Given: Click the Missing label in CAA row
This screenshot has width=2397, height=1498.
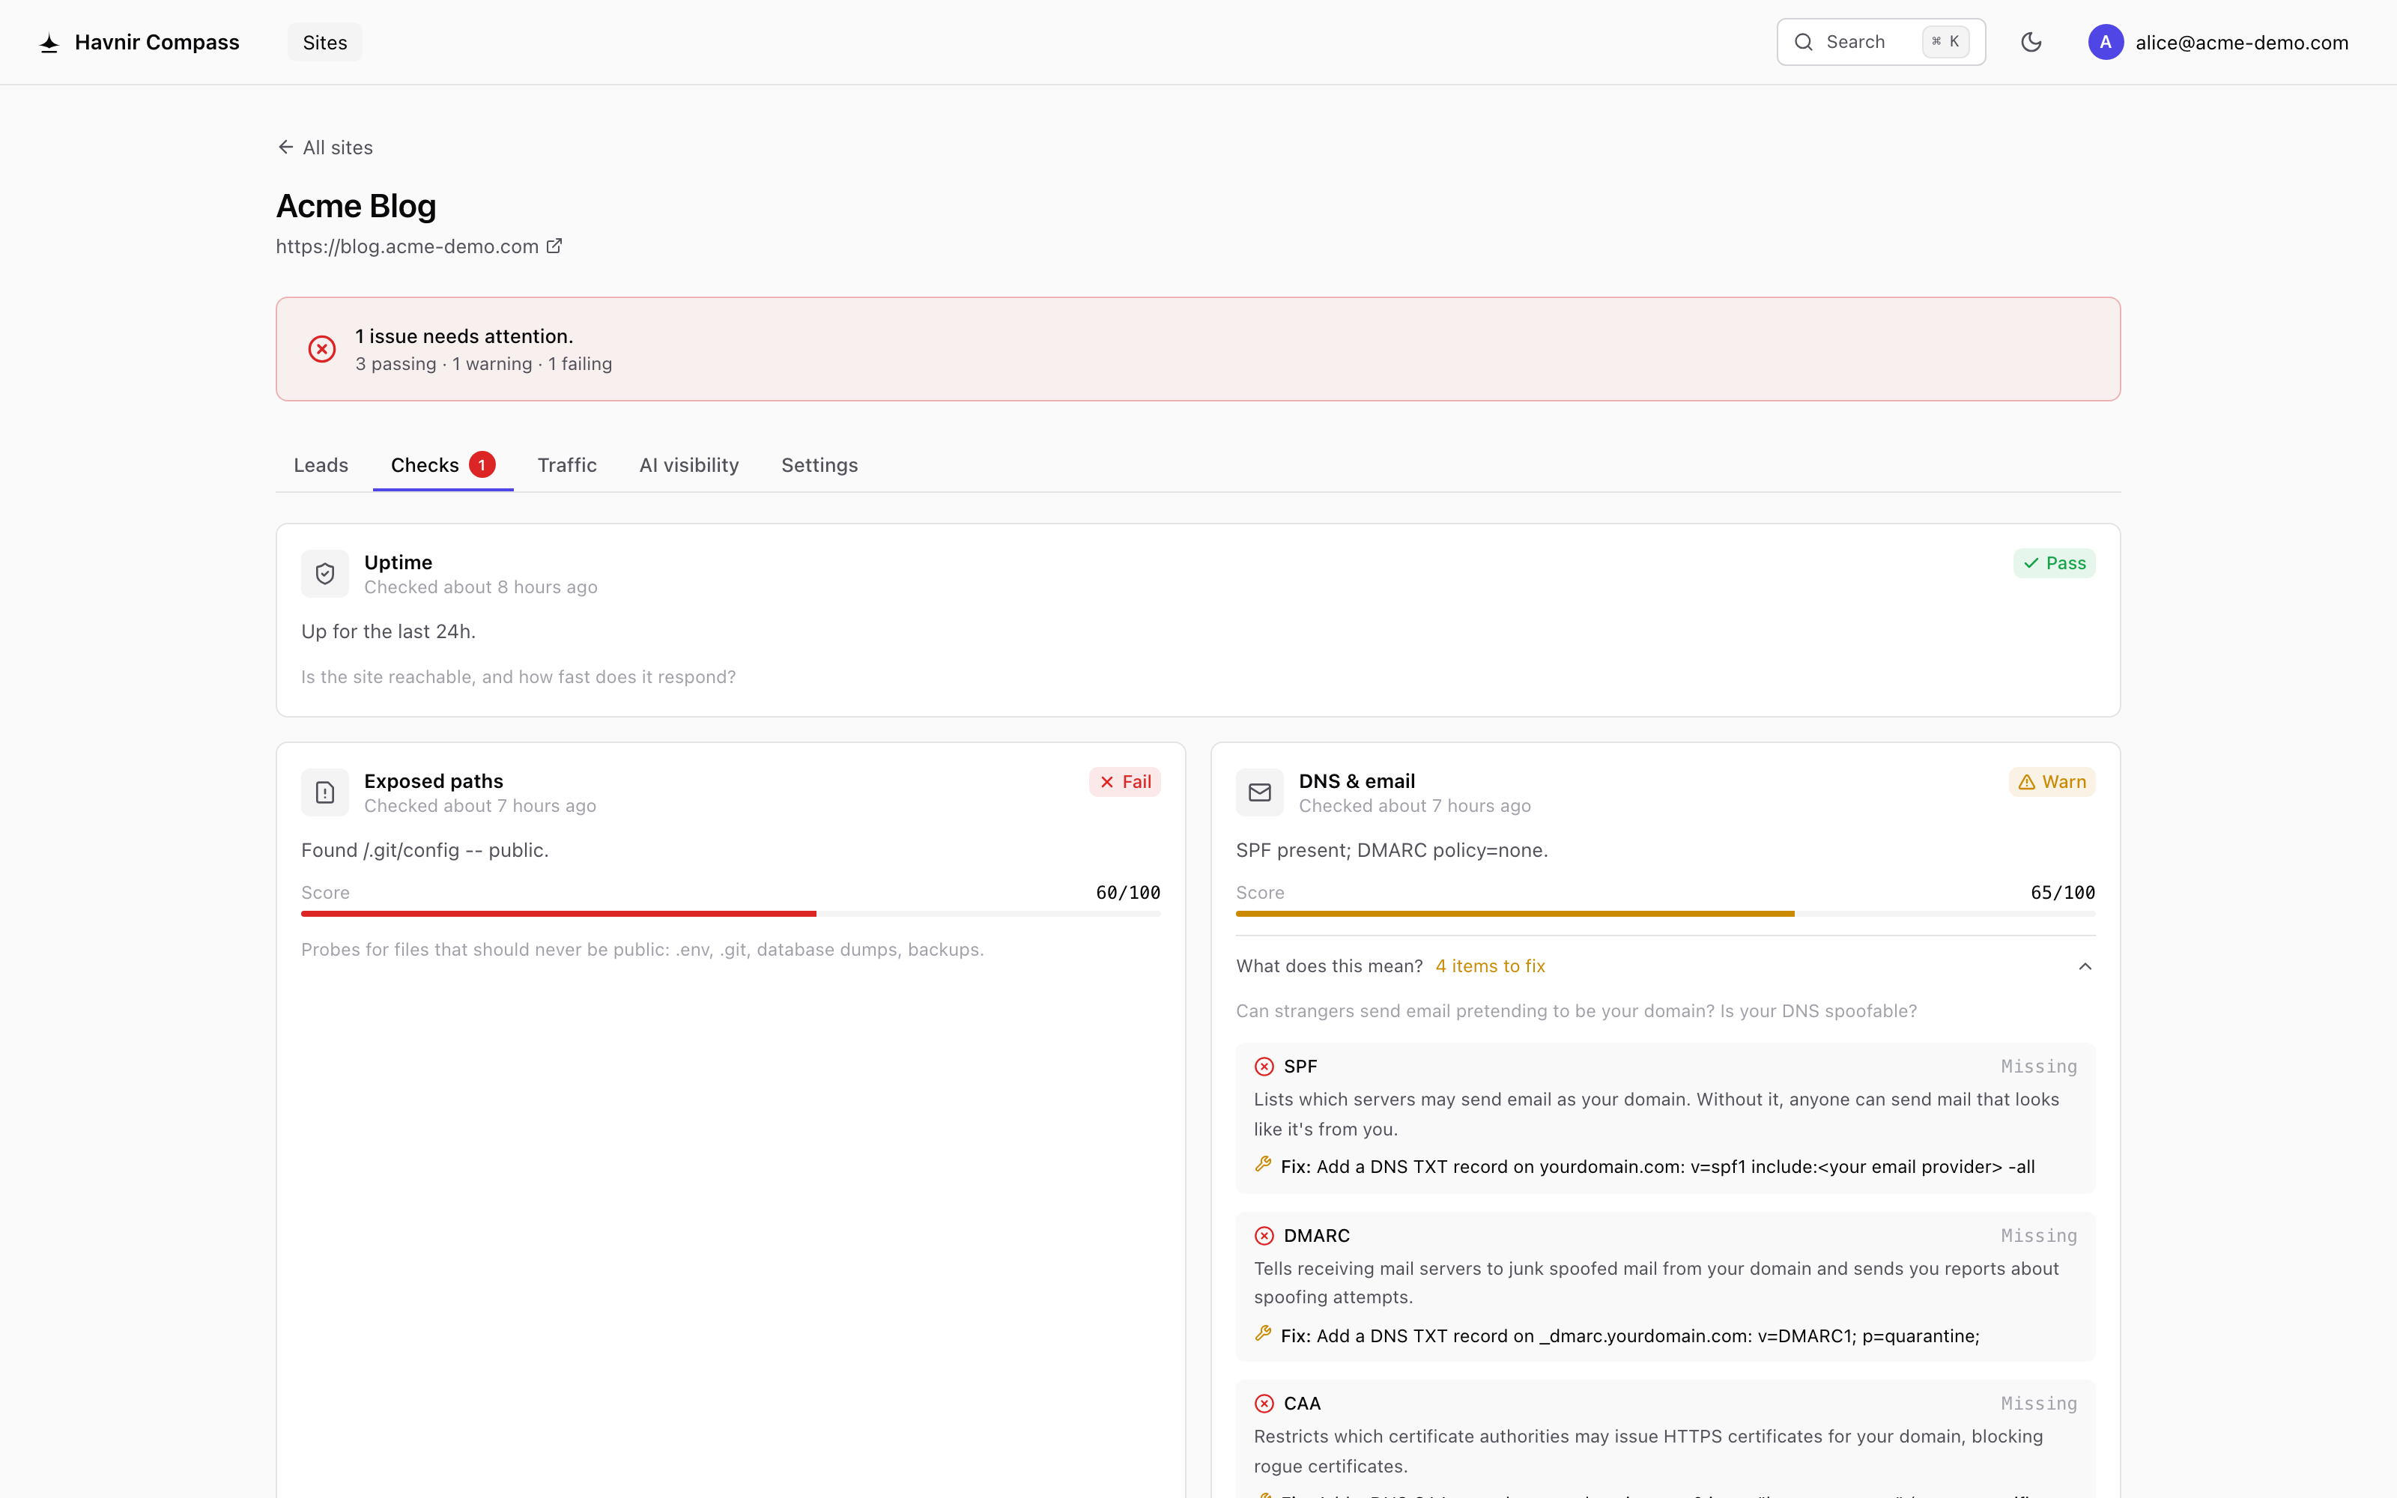Looking at the screenshot, I should click(x=2038, y=1403).
